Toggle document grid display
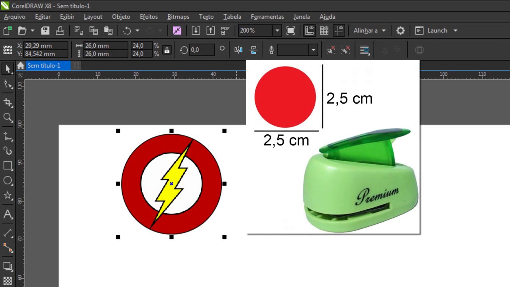 [324, 30]
